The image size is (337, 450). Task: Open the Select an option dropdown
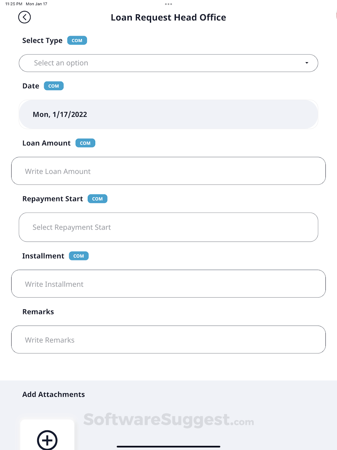(x=168, y=63)
